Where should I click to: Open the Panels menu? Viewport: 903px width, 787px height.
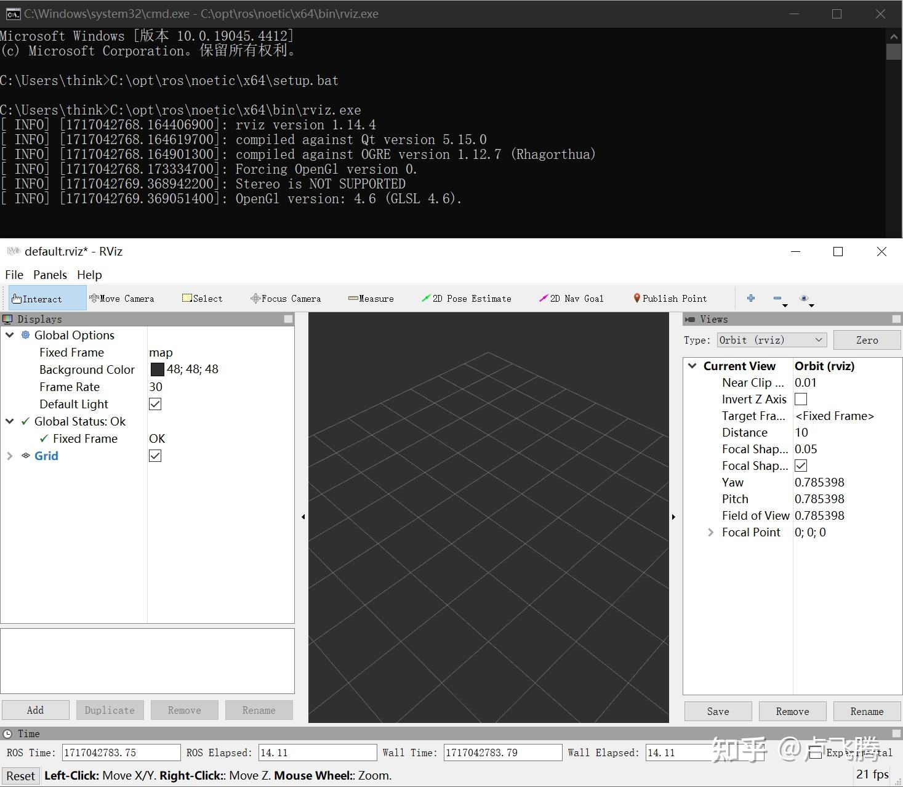[x=50, y=275]
